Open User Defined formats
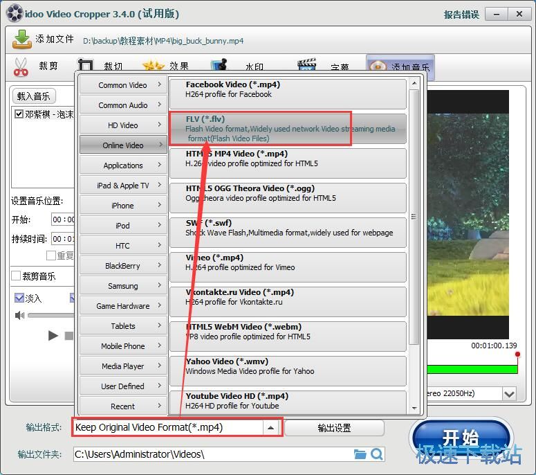Screen dimensions: 536x475 pyautogui.click(x=123, y=386)
